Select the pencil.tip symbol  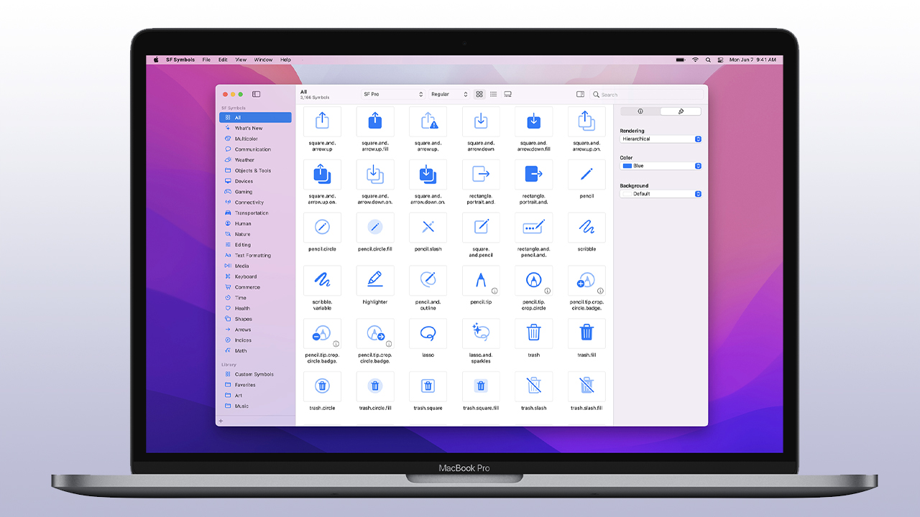[x=481, y=281]
